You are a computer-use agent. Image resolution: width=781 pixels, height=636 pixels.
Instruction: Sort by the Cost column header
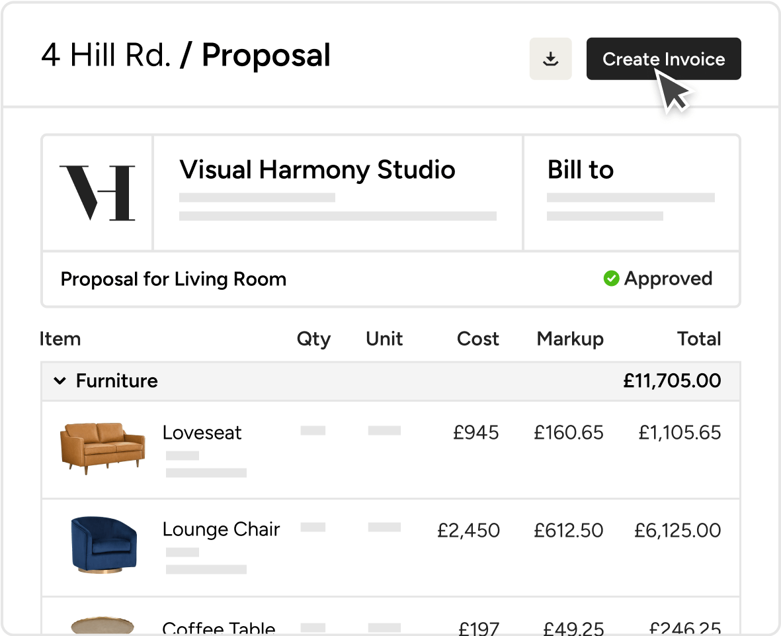477,339
